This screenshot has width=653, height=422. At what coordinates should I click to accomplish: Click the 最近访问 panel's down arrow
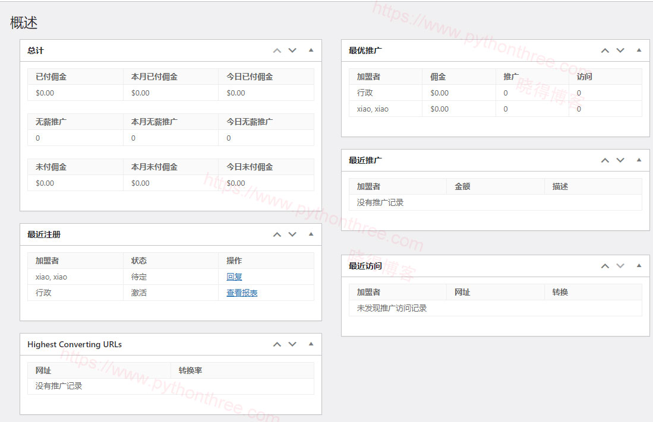point(620,265)
